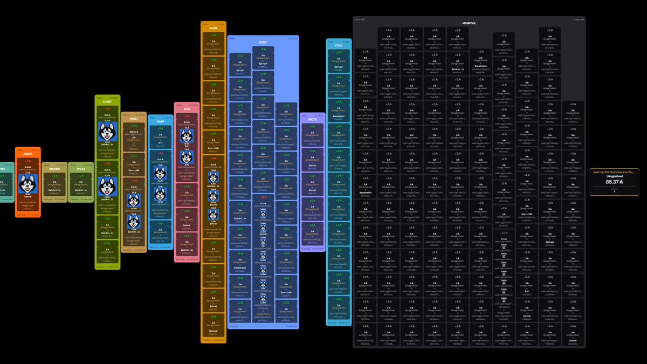Click the purple block's title
The width and height of the screenshot is (647, 364).
point(313,119)
